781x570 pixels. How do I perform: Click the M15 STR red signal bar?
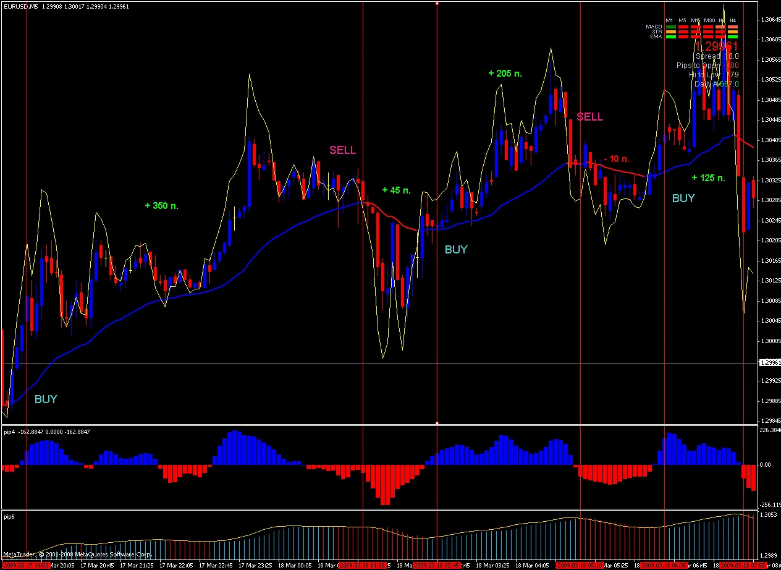tap(696, 32)
